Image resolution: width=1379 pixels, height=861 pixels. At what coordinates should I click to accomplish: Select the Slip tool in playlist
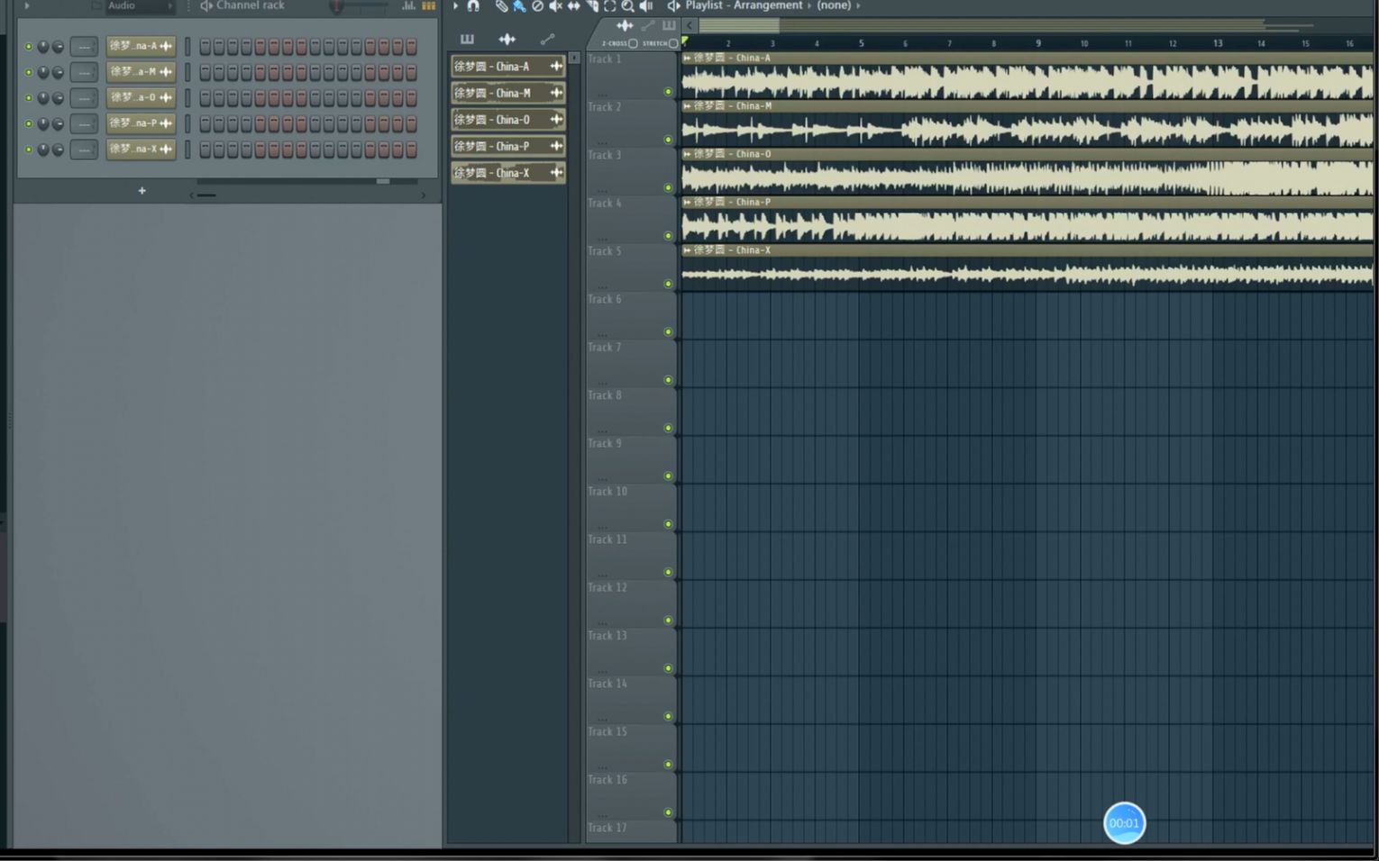tap(573, 5)
